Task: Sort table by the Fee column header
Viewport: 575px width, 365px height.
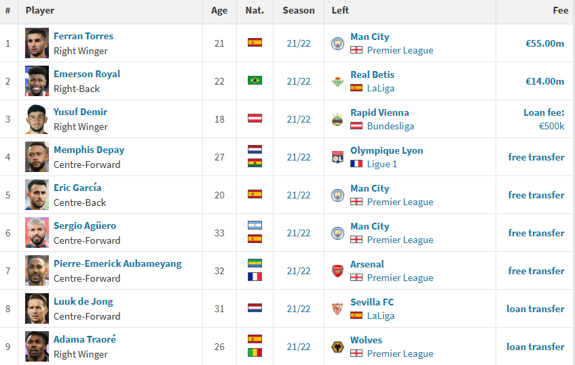Action: [560, 11]
